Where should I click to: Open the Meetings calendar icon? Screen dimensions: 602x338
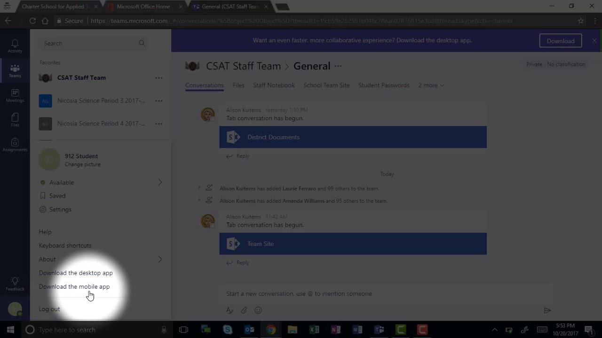(15, 95)
